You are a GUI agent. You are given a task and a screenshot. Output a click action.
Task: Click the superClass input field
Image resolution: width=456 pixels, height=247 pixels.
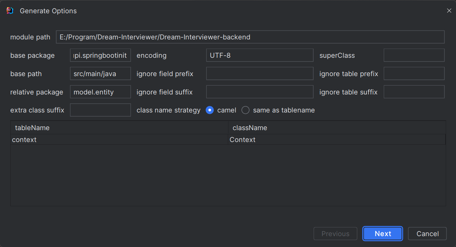click(414, 55)
